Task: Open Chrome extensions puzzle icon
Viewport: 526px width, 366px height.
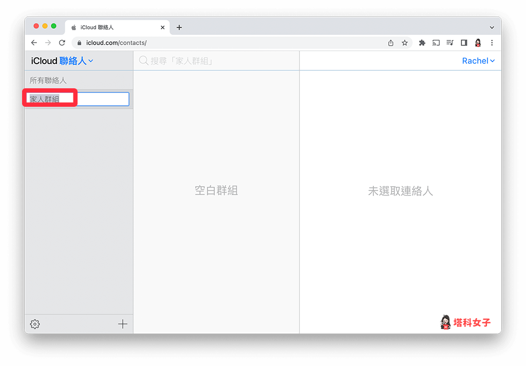Action: [422, 43]
